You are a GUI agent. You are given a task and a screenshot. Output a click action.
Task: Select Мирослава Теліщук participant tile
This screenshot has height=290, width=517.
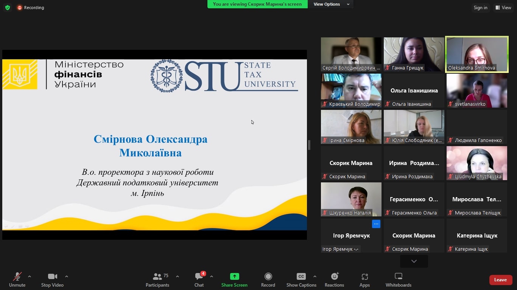[477, 199]
